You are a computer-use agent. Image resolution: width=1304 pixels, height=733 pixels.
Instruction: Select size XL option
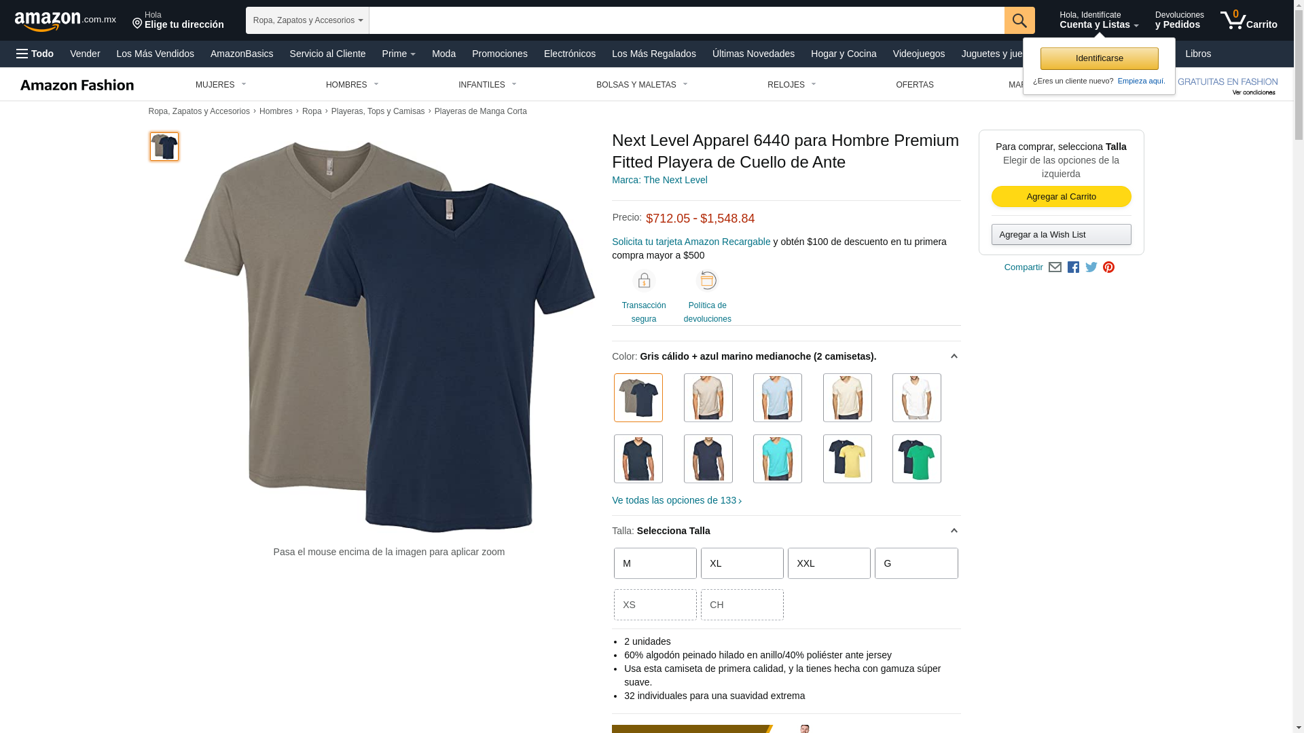tap(742, 563)
